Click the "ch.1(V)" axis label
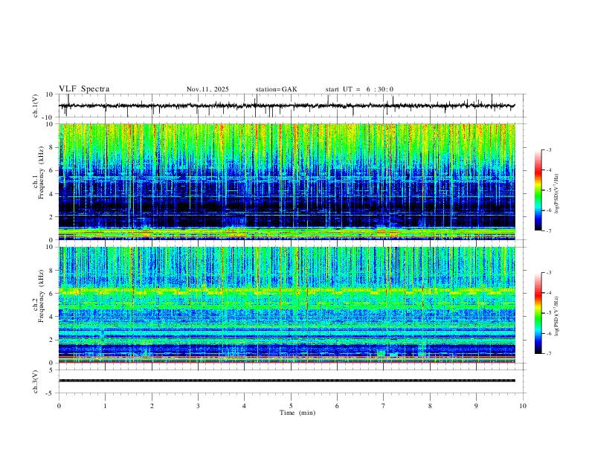This screenshot has width=589, height=455. pyautogui.click(x=36, y=106)
